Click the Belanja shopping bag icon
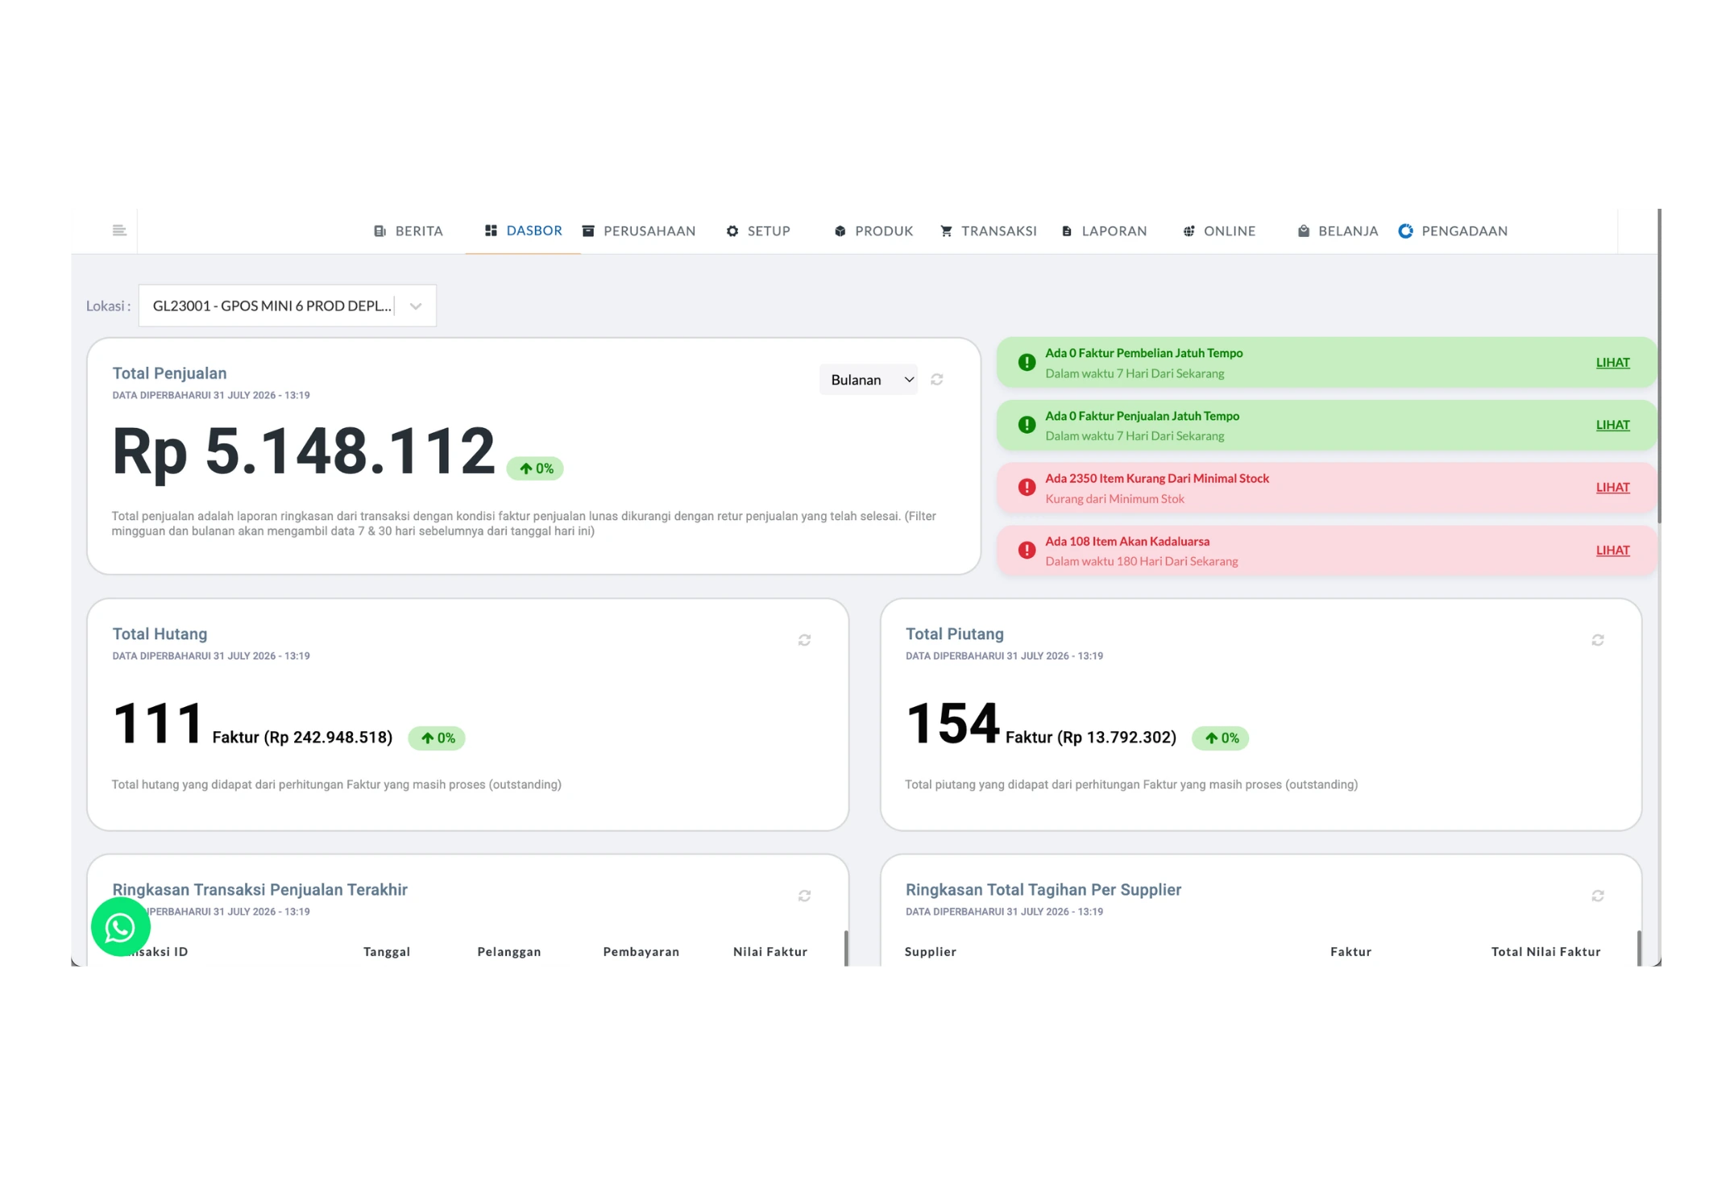The height and width of the screenshot is (1177, 1734). 1304,231
